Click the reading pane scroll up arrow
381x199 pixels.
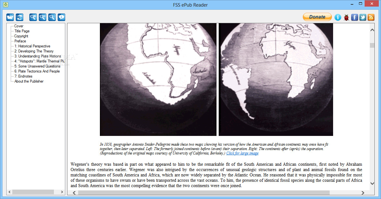(372, 30)
